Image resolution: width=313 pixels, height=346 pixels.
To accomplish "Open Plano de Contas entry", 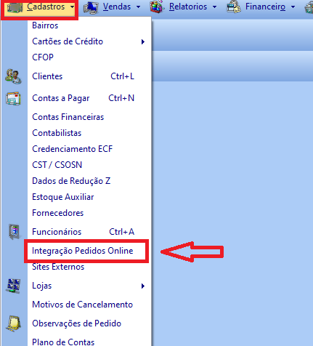I will click(63, 342).
